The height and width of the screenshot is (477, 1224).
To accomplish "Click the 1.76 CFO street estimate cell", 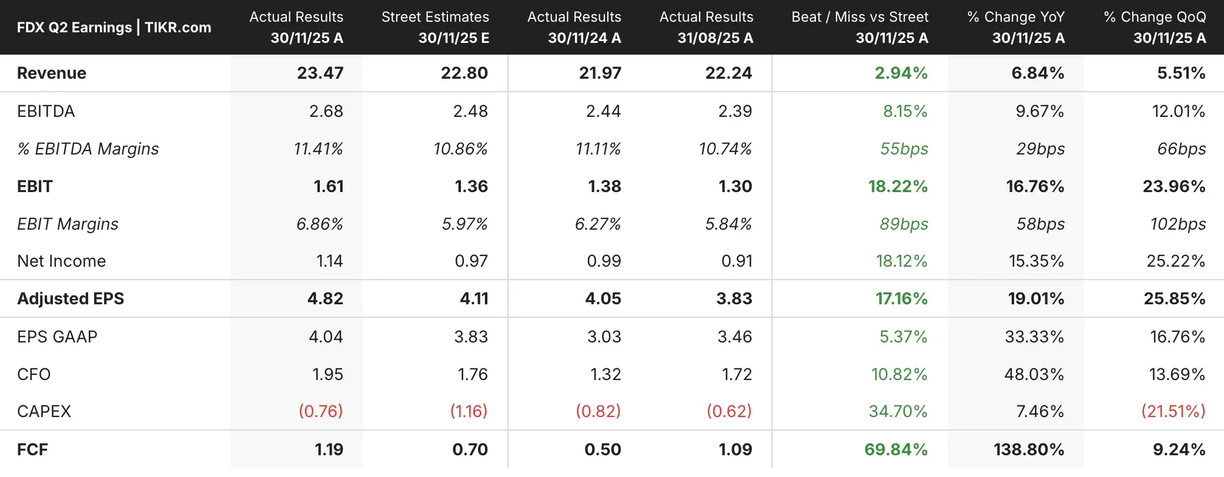I will (473, 374).
